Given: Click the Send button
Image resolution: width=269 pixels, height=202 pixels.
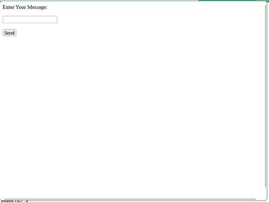Looking at the screenshot, I should [10, 33].
